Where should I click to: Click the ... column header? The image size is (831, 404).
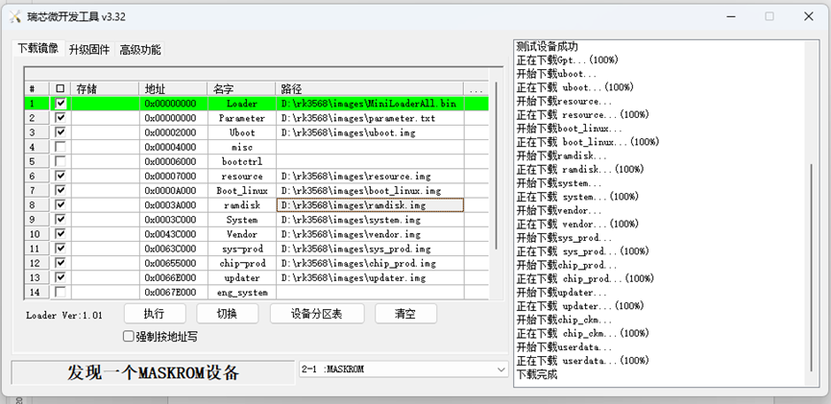pyautogui.click(x=476, y=88)
